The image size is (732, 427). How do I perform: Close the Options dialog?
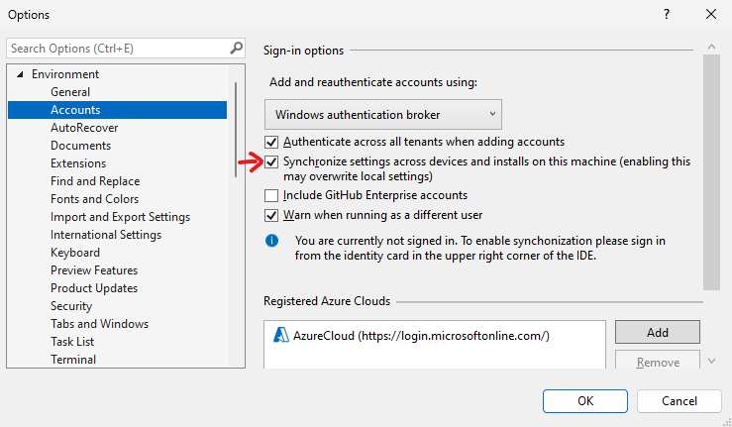point(711,14)
